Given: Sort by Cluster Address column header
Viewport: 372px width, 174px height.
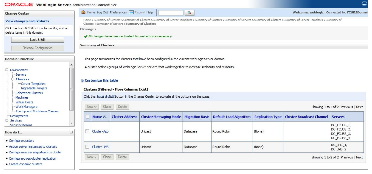Looking at the screenshot, I should pyautogui.click(x=125, y=117).
